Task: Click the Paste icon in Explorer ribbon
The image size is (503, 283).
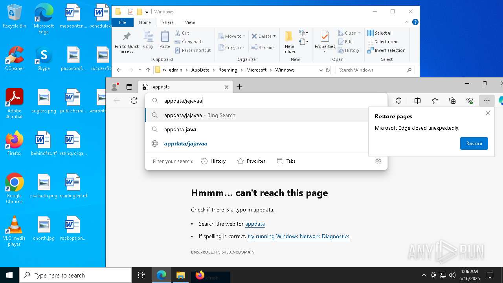Action: [x=165, y=40]
